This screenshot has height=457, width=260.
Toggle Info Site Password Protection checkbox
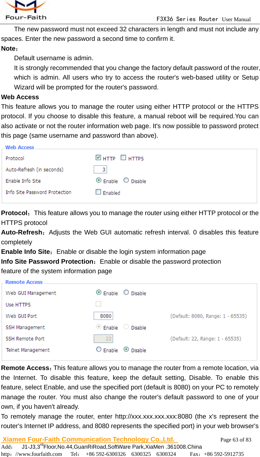click(98, 192)
